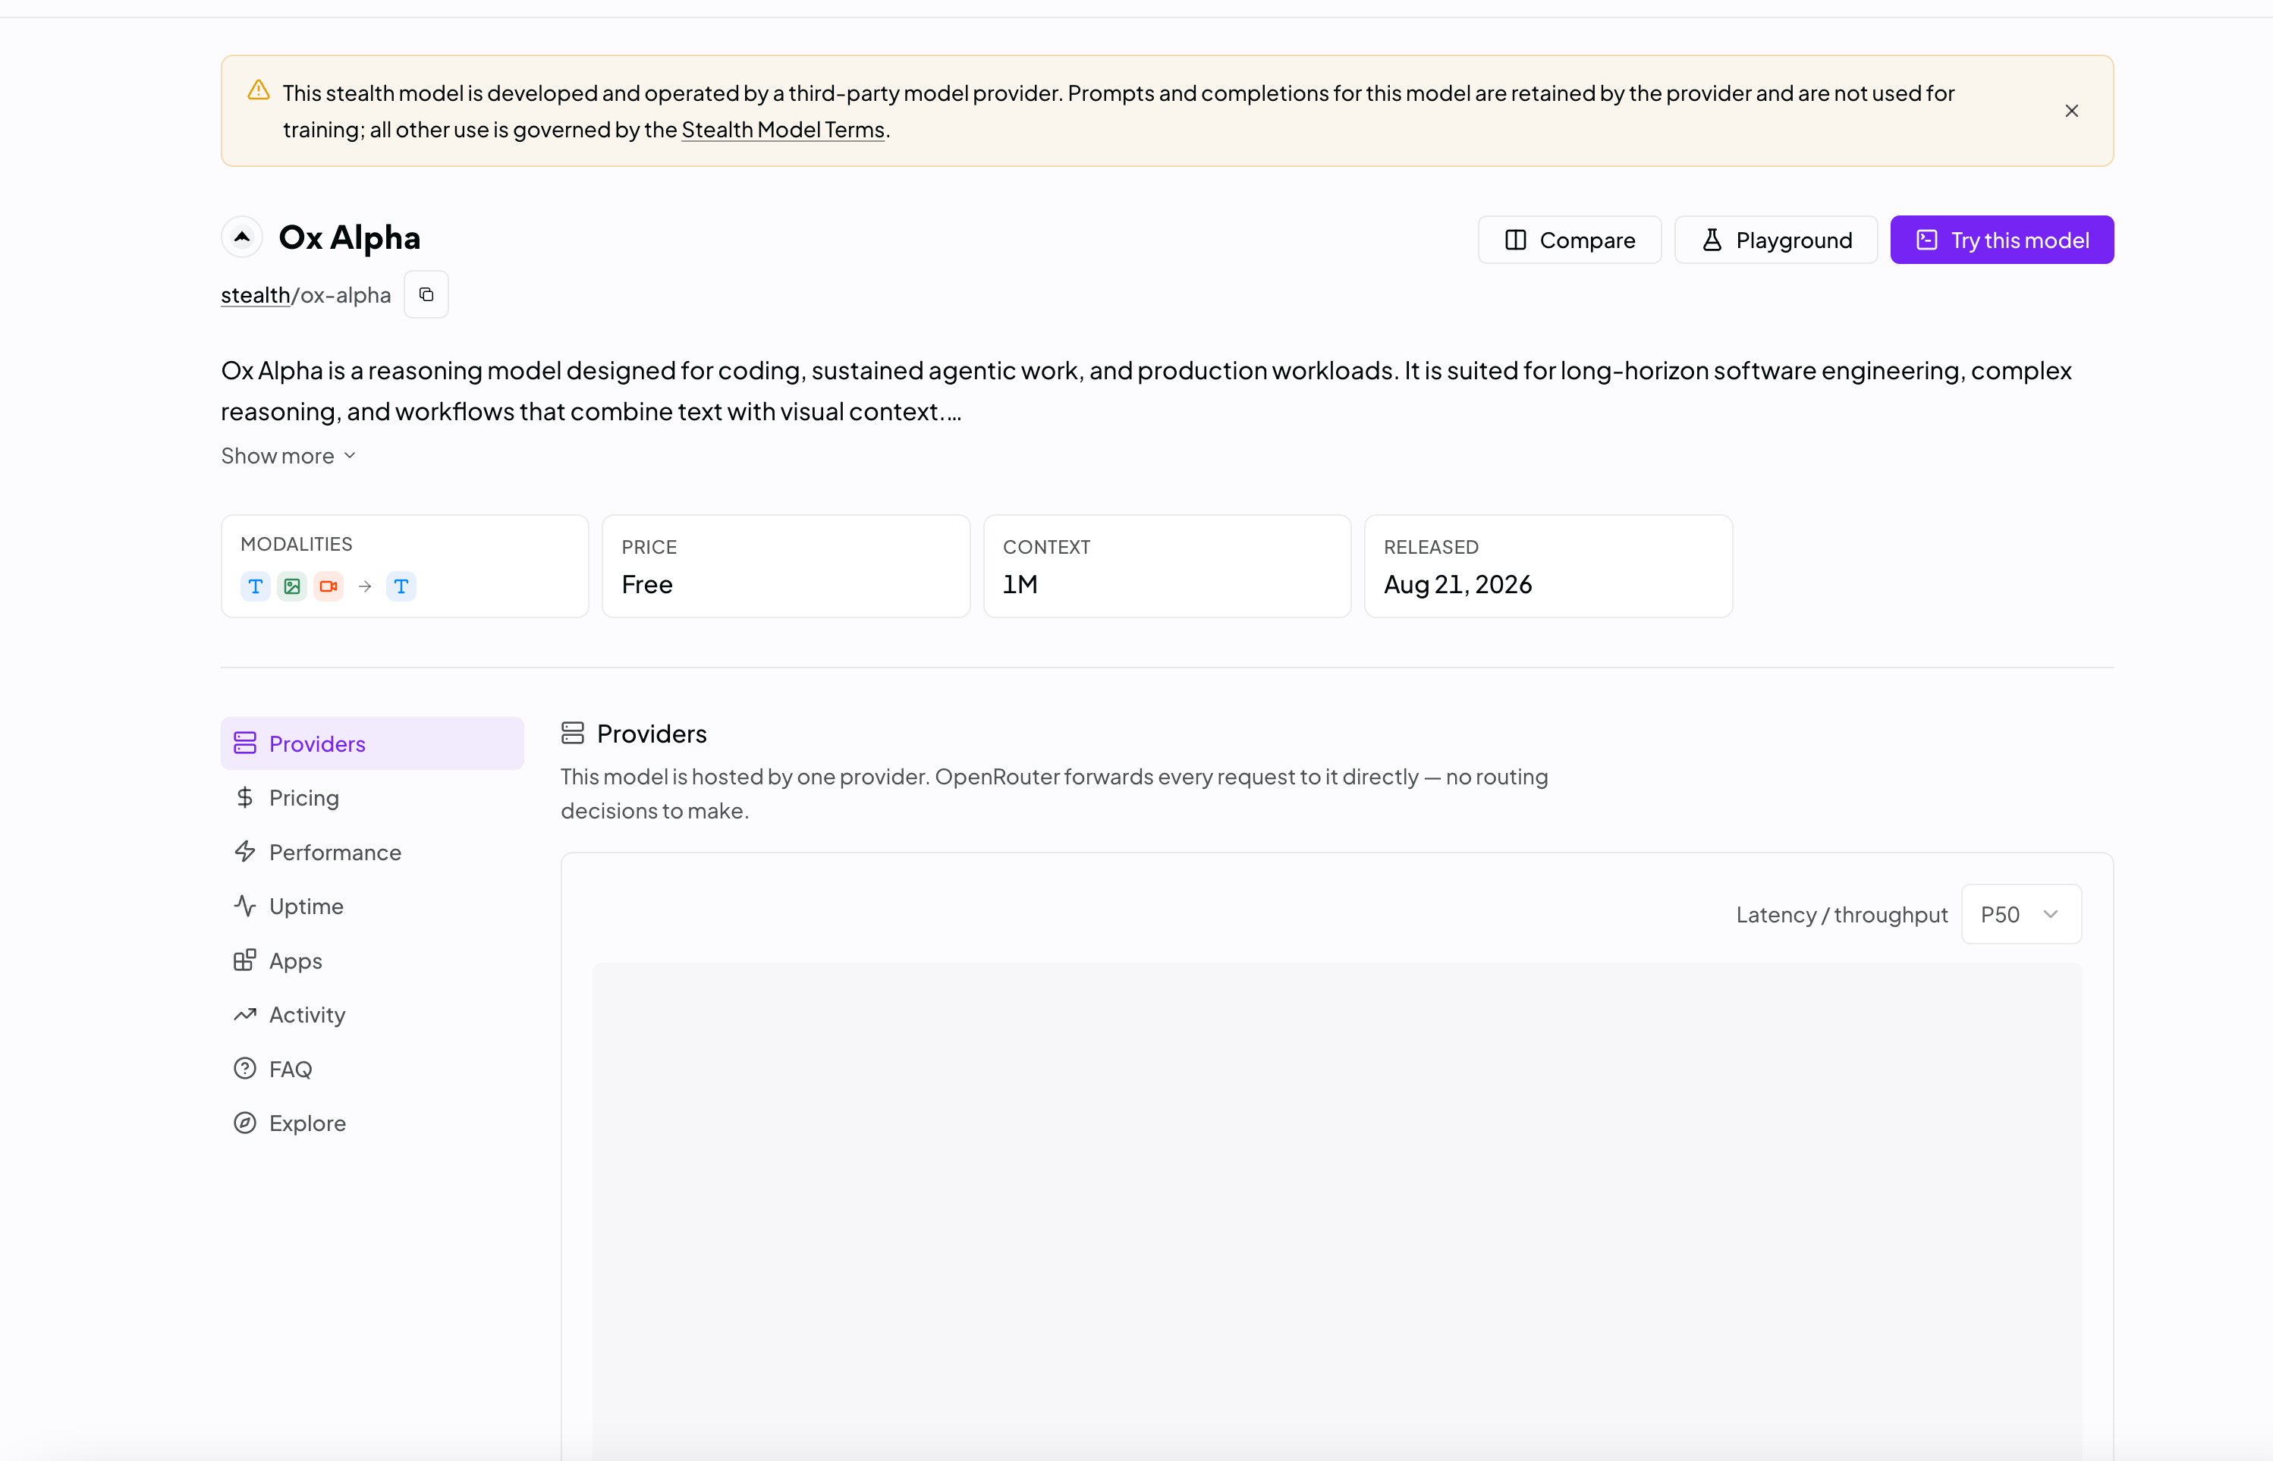2273x1461 pixels.
Task: Open the Explore section
Action: [x=372, y=1123]
